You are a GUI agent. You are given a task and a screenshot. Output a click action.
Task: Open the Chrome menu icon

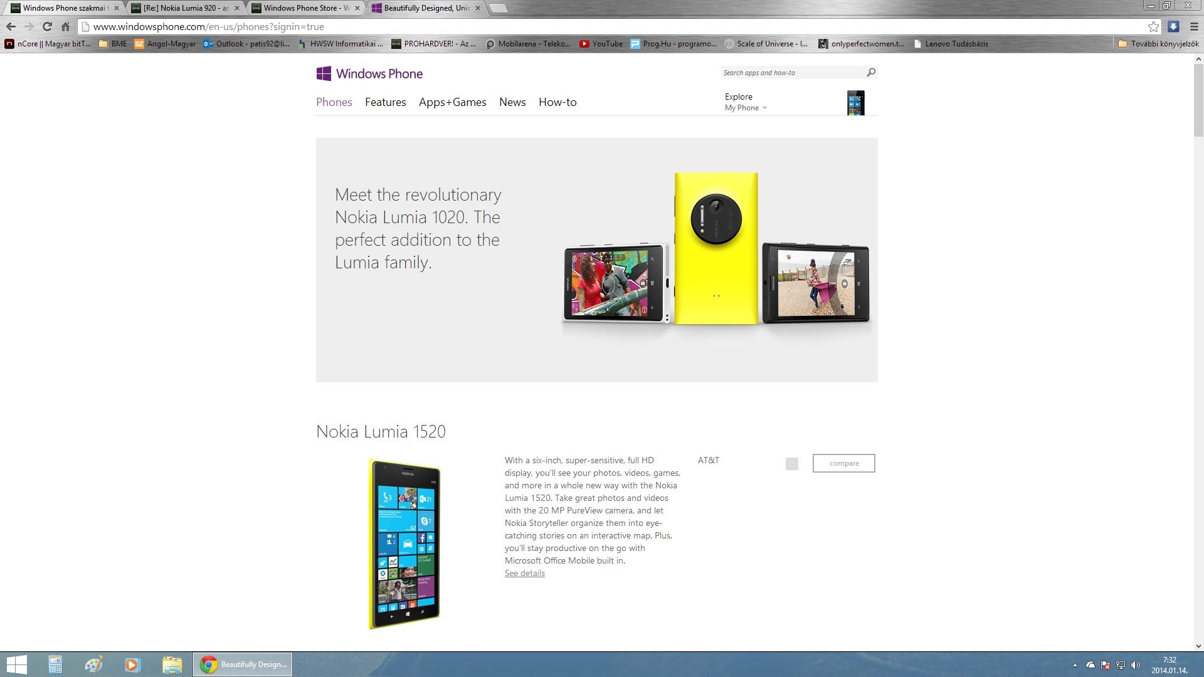[x=1194, y=26]
